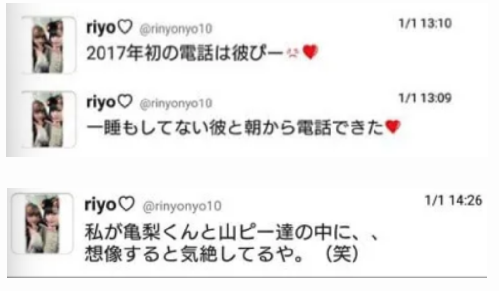The width and height of the screenshot is (499, 291).
Task: Click the (笑) text in the last tweet
Action: pos(342,254)
